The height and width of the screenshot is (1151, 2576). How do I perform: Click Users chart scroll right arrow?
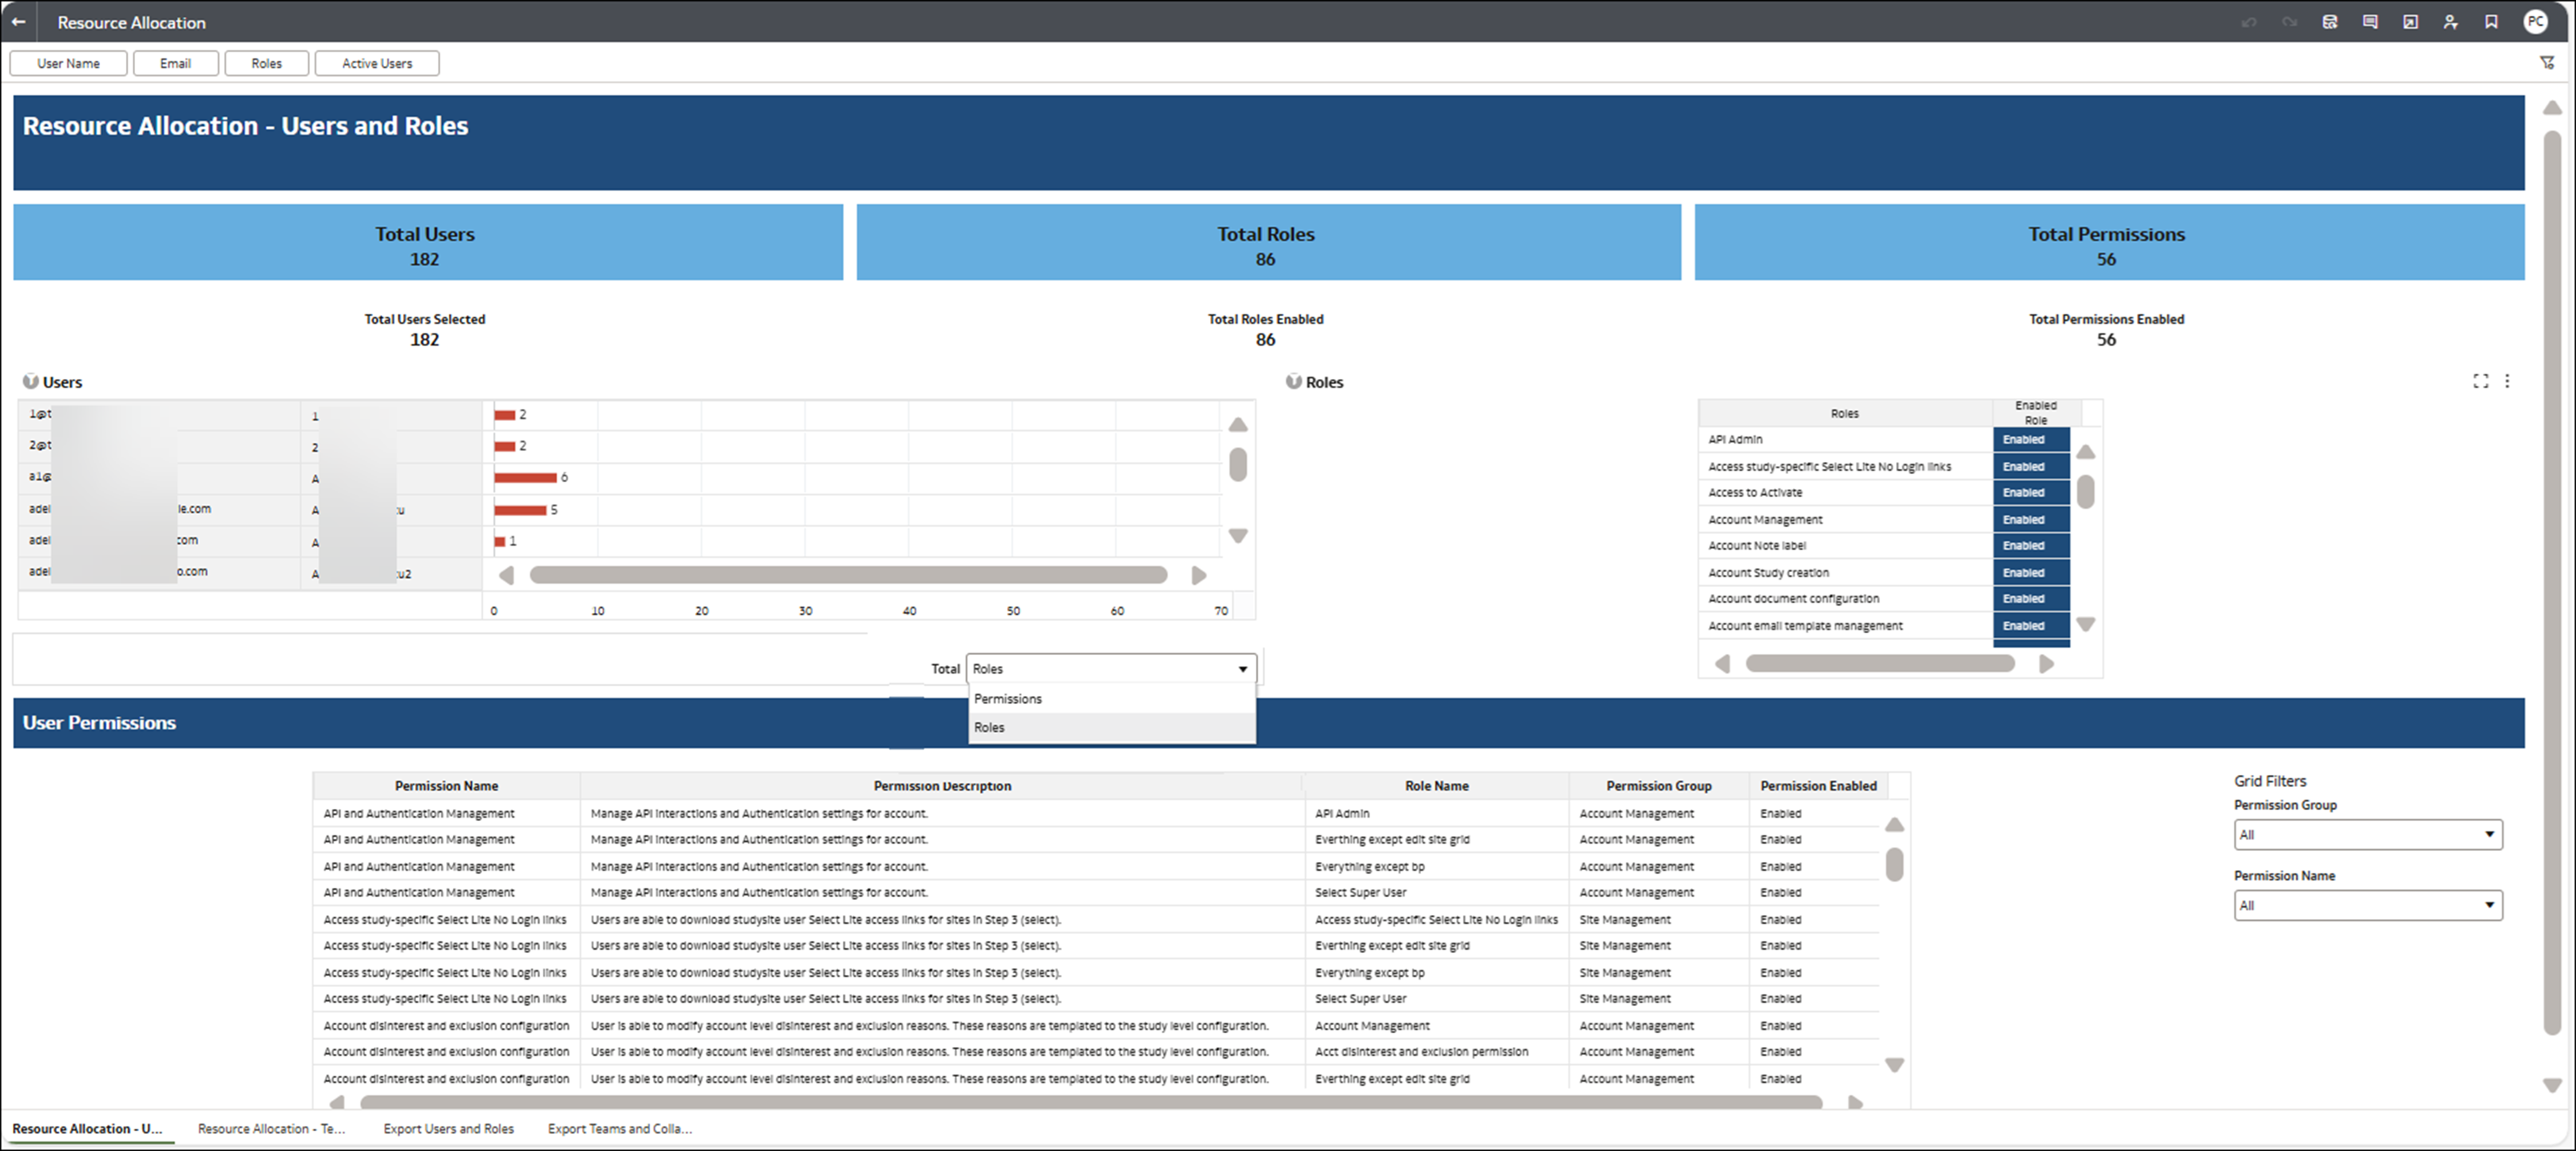point(1198,575)
